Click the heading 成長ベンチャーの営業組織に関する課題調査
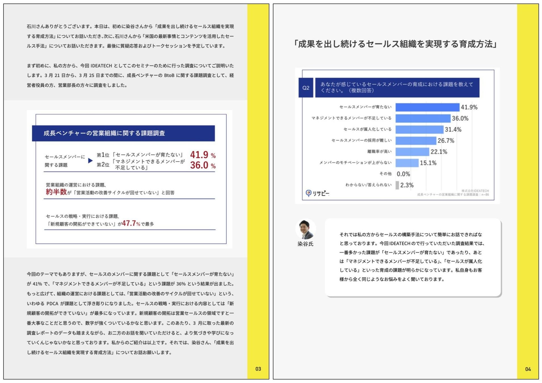Viewport: 542px width, 383px height. tap(104, 133)
